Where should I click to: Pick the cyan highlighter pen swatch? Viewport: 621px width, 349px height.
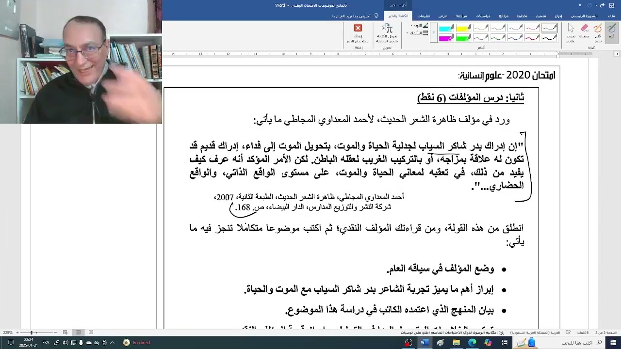tap(446, 28)
